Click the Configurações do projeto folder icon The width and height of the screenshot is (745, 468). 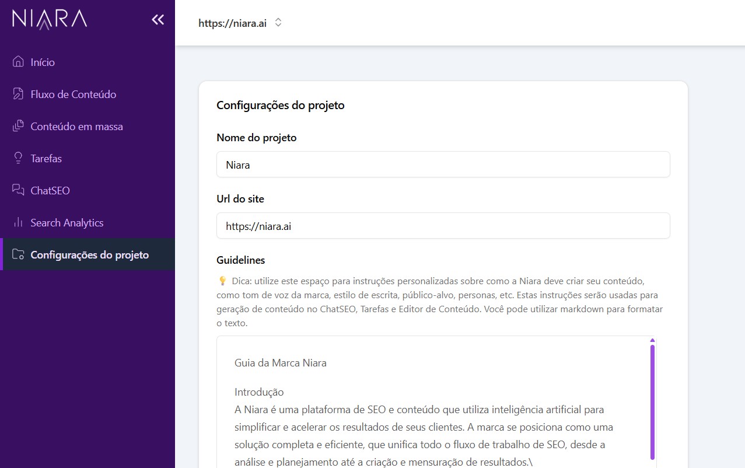click(x=18, y=254)
